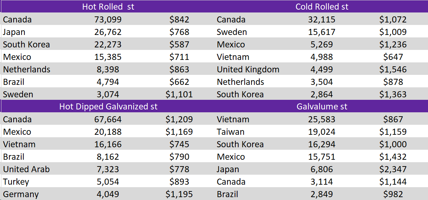Click Sweden's $1,101 Hot Rolled price

click(179, 94)
